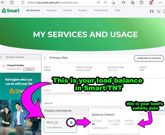Click the Active status text
The height and width of the screenshot is (135, 165).
coord(47,70)
